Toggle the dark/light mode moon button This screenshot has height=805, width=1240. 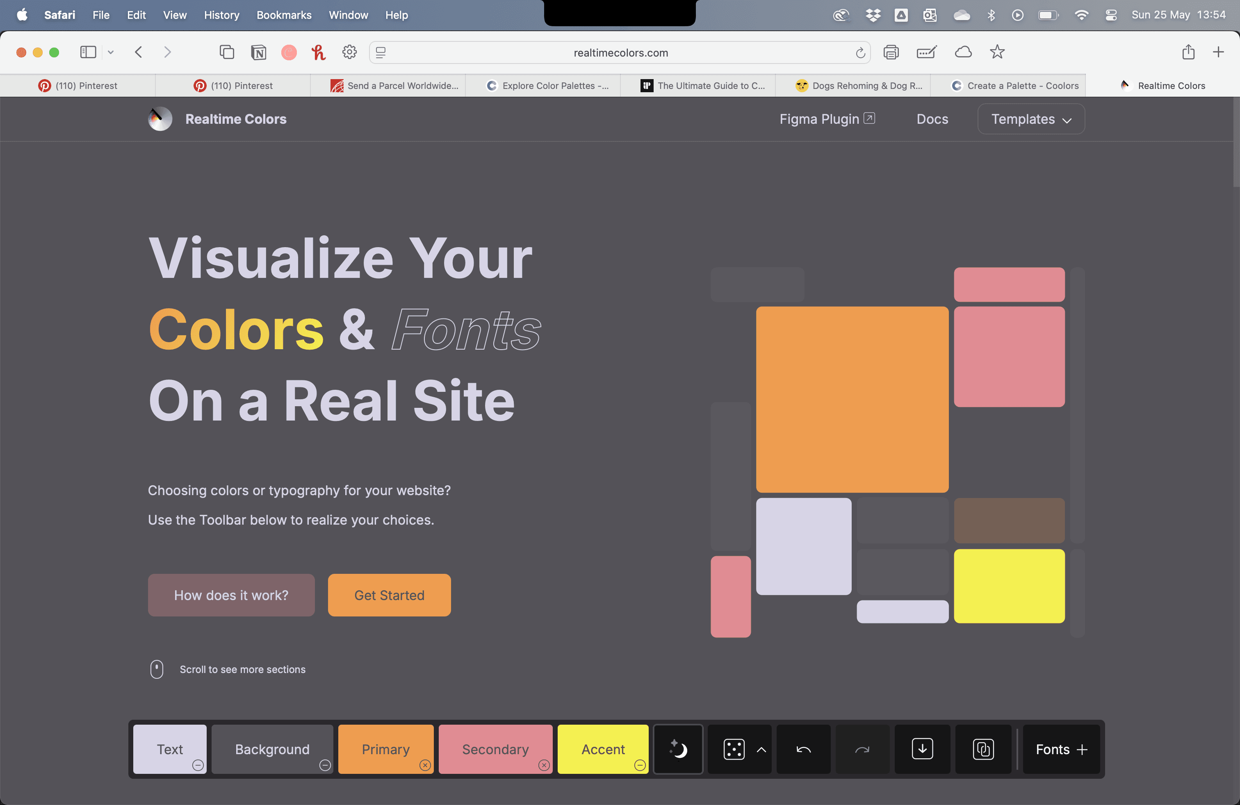click(678, 749)
